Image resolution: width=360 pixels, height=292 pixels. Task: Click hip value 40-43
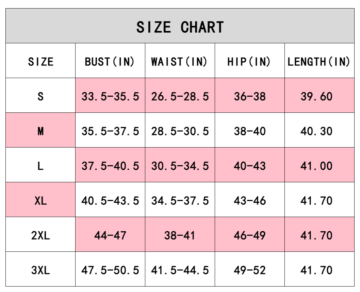click(x=249, y=166)
